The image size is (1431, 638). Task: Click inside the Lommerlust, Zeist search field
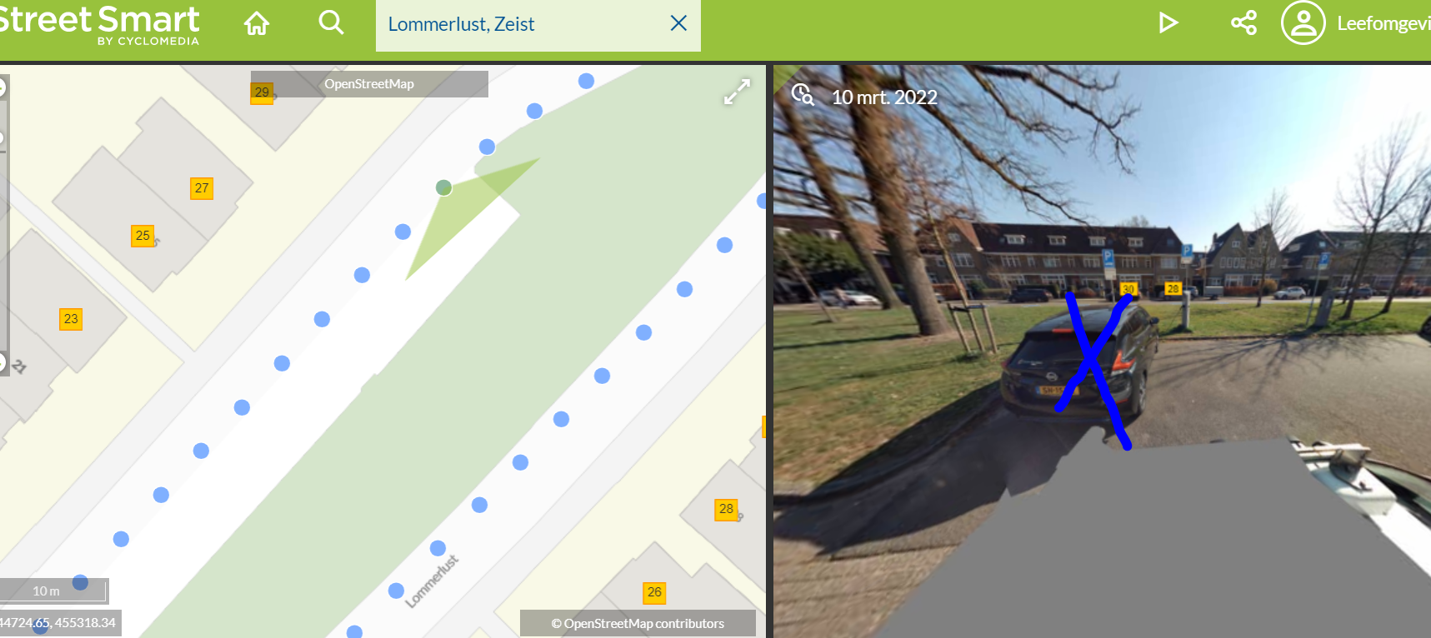tap(525, 24)
